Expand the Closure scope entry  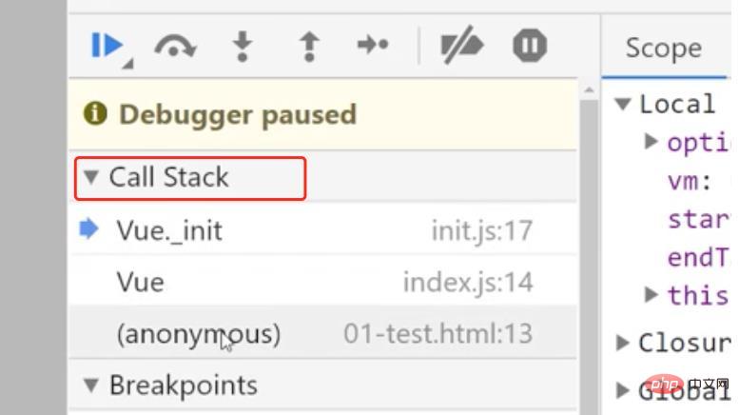point(623,342)
